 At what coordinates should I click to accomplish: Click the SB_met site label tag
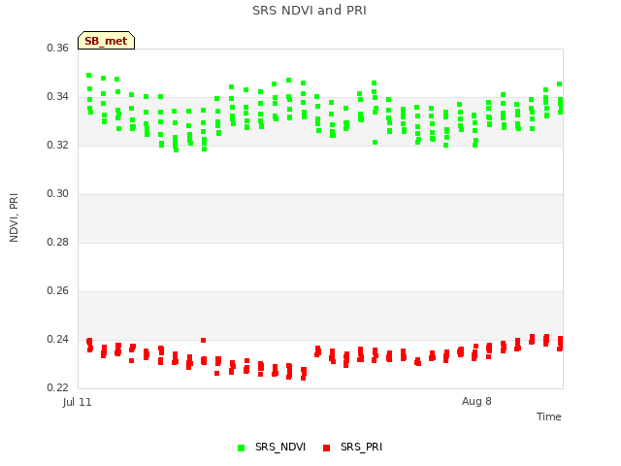click(x=106, y=41)
